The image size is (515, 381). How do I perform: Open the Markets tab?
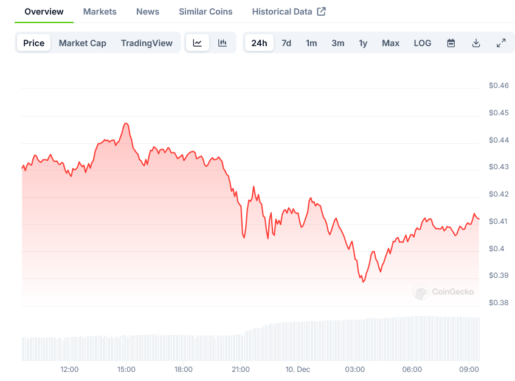(100, 12)
